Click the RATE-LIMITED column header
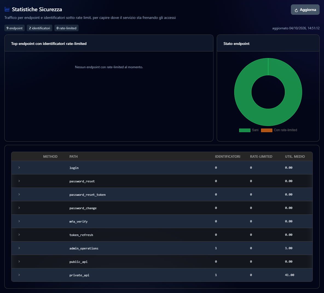The image size is (324, 293). (261, 157)
